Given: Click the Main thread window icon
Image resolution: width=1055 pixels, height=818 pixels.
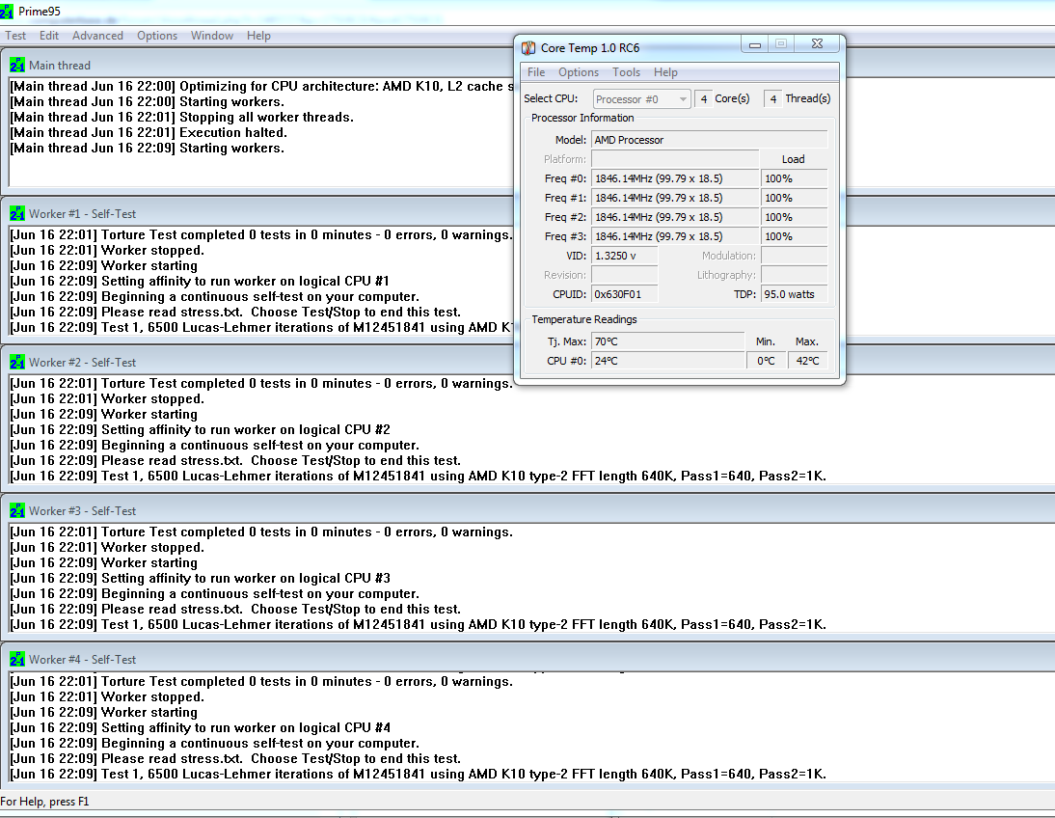Looking at the screenshot, I should [x=17, y=65].
